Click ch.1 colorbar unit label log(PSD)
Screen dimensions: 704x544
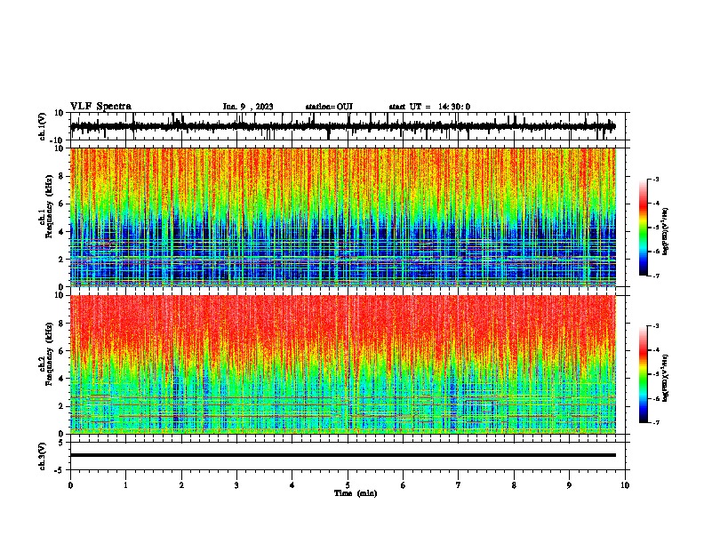(x=665, y=232)
